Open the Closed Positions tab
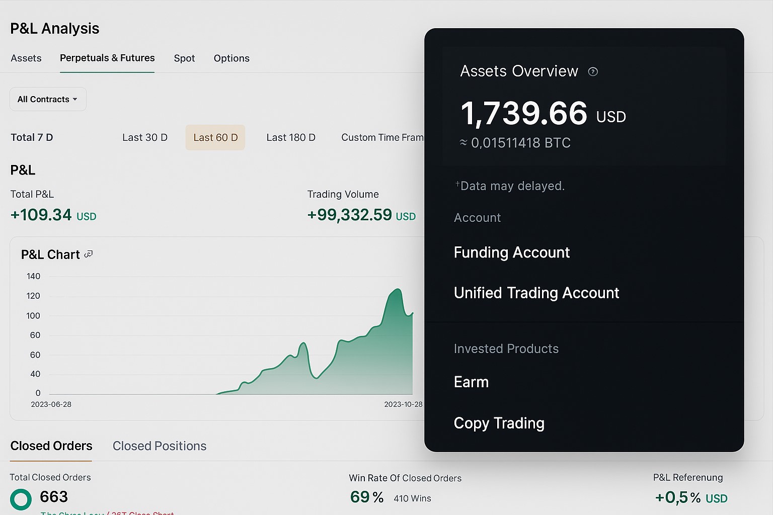The height and width of the screenshot is (515, 773). [159, 446]
